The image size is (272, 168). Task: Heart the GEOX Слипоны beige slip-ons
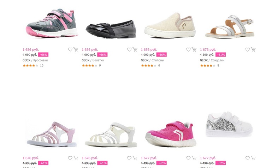(188, 50)
